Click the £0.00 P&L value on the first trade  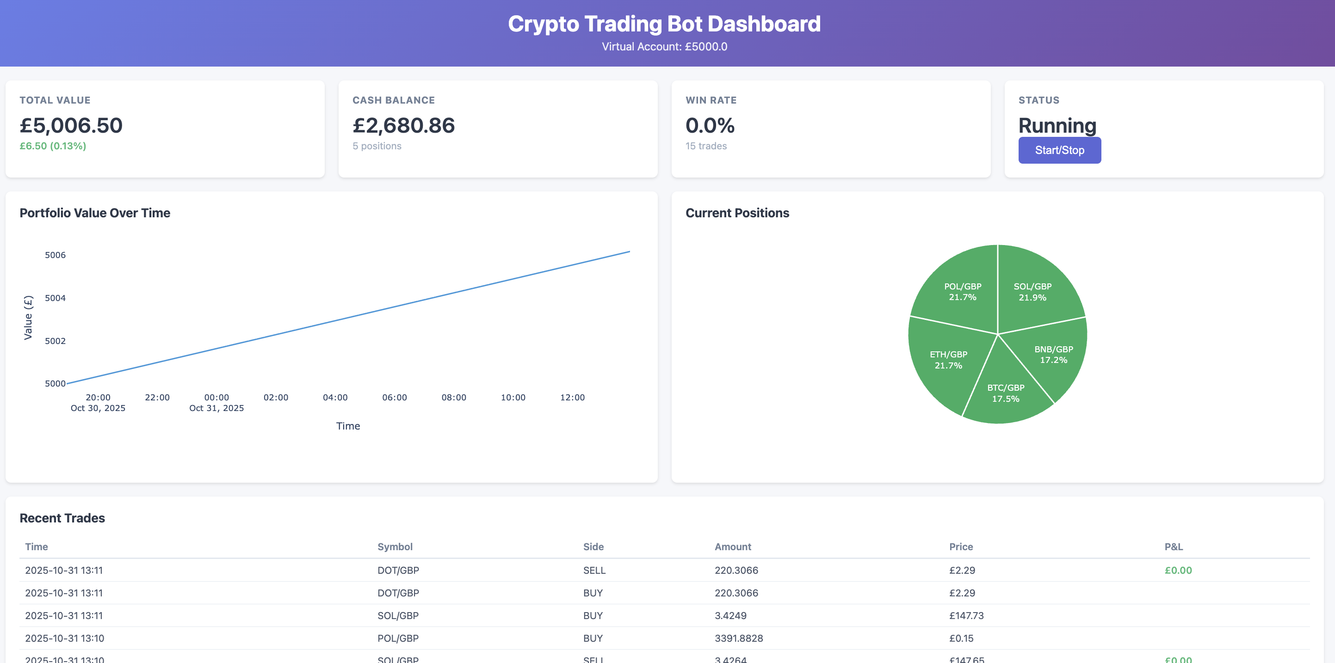click(x=1179, y=570)
